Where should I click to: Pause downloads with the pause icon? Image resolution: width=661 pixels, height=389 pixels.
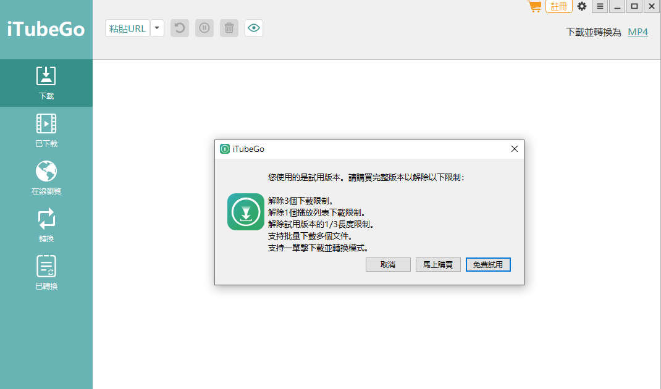click(x=204, y=28)
